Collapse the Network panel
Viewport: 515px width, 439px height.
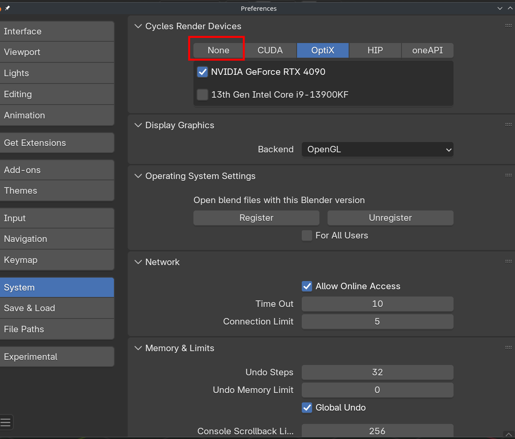pos(138,262)
